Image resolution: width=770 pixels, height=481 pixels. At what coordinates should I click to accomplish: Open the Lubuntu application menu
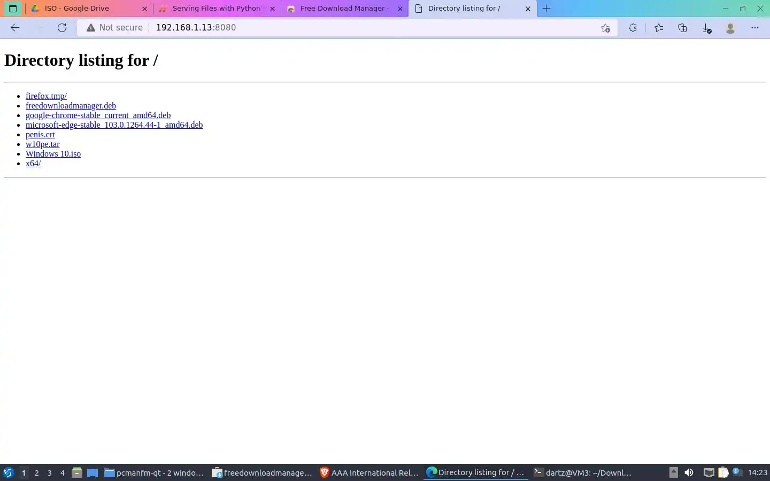tap(9, 472)
